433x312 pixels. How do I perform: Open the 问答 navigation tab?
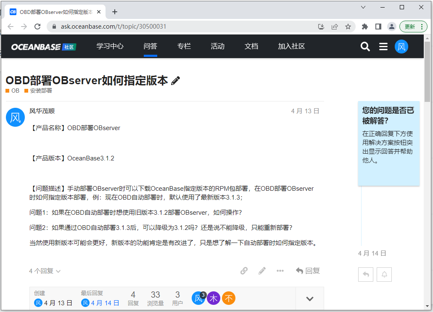150,46
